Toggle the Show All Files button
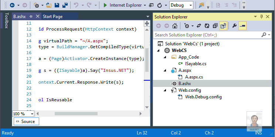This screenshot has height=137, width=275. click(223, 26)
